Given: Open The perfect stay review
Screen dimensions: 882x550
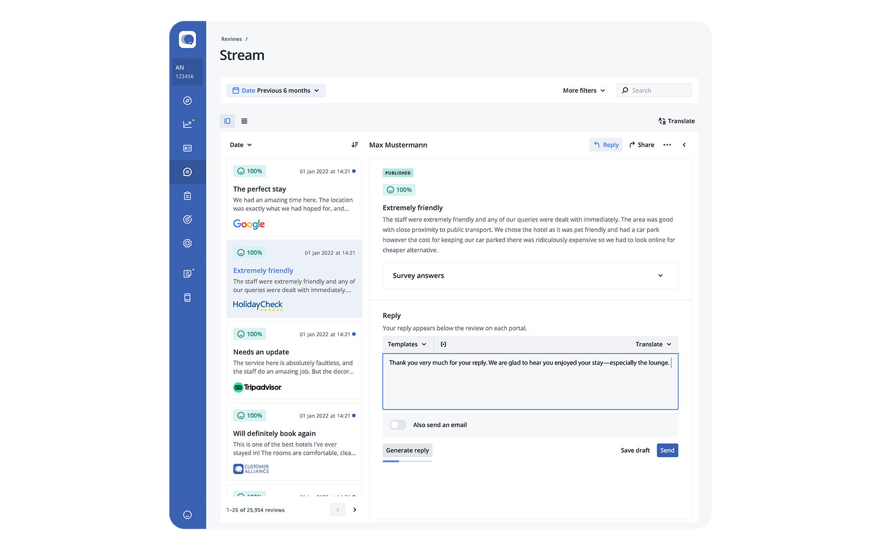Looking at the screenshot, I should click(294, 197).
